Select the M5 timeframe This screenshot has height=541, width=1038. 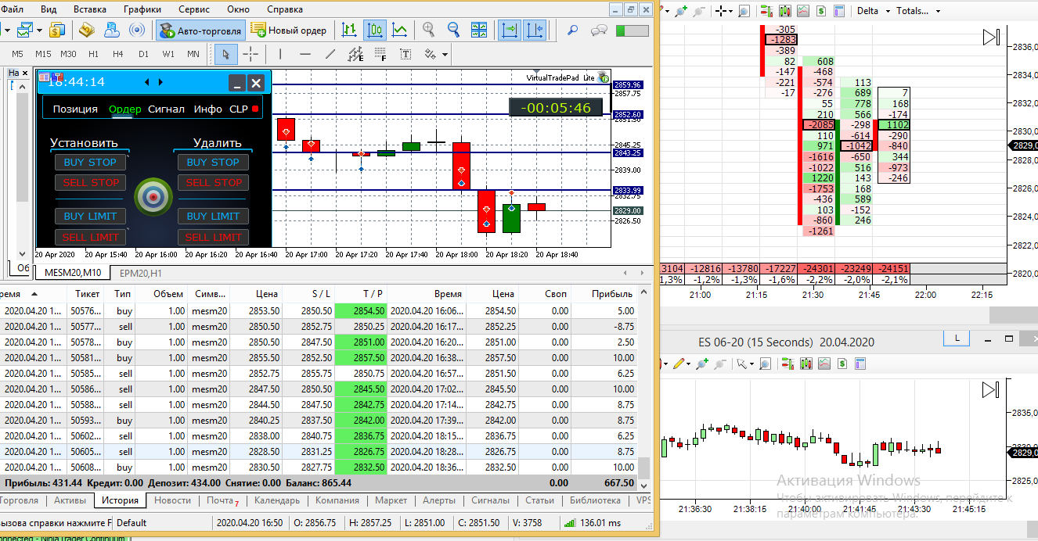click(17, 54)
